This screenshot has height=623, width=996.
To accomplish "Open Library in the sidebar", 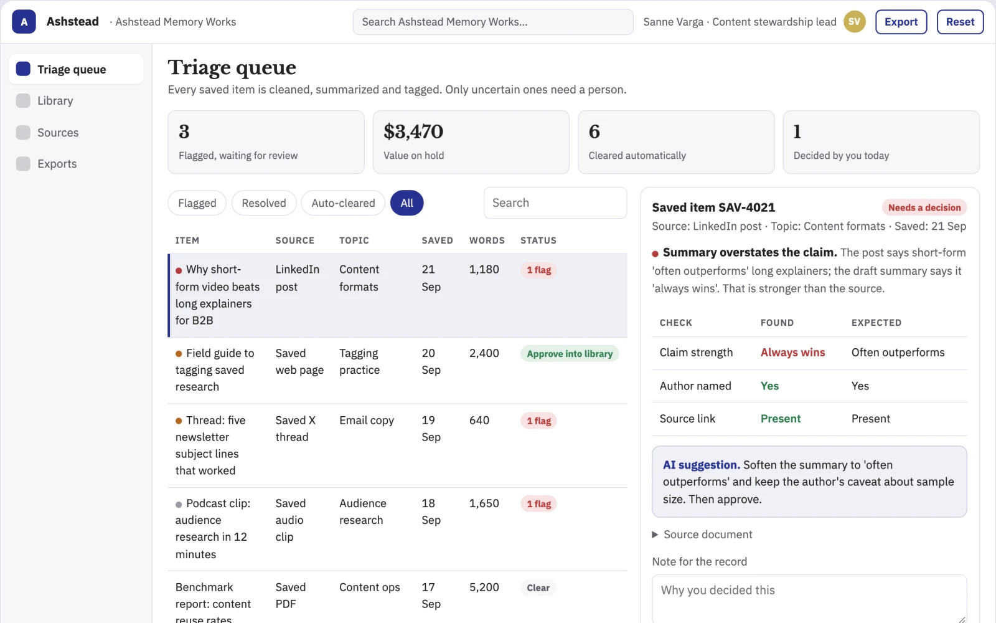I will pos(76,100).
